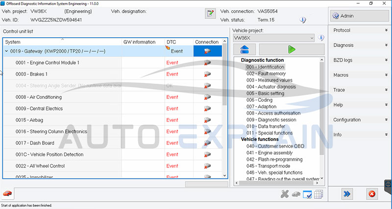The width and height of the screenshot is (392, 209).
Task: Click Airbag connection icon
Action: tap(207, 120)
